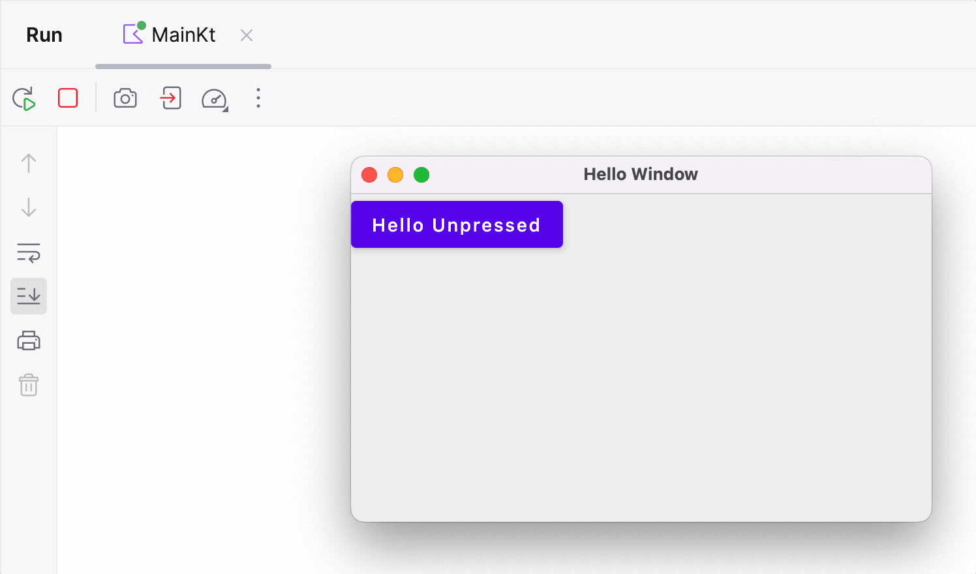Click the Hello Window title bar
976x574 pixels.
[641, 174]
